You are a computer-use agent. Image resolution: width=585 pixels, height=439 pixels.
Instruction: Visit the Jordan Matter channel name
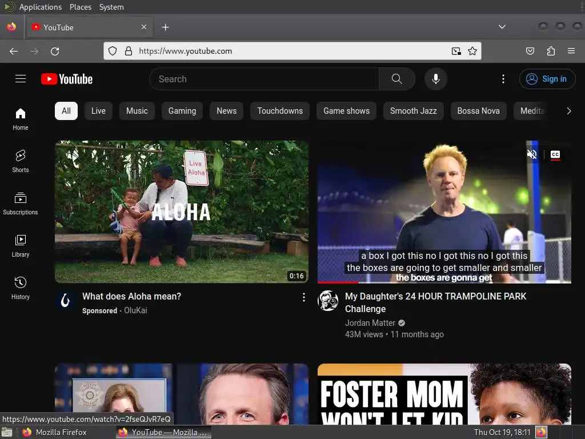click(x=370, y=323)
